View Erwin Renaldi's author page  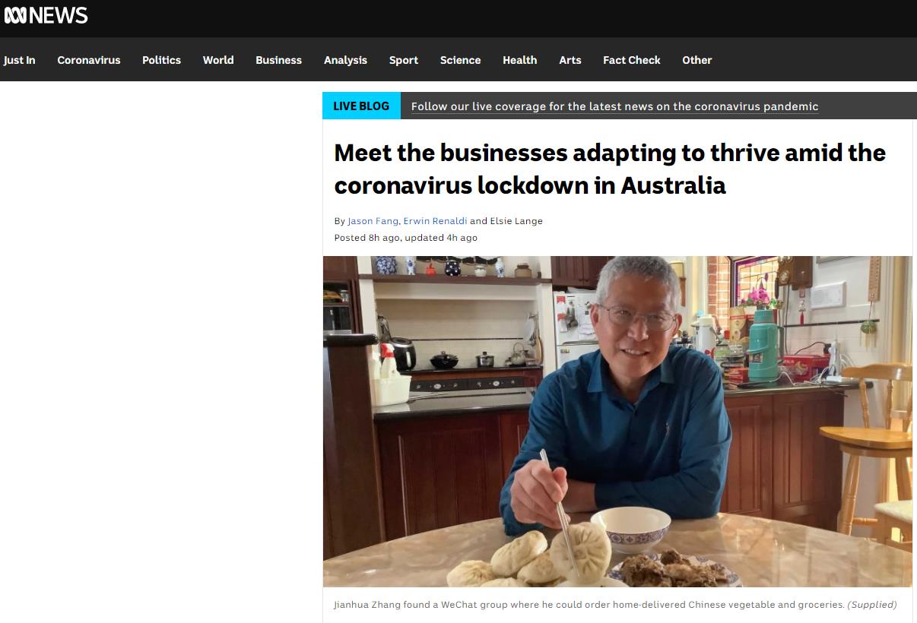(x=435, y=221)
